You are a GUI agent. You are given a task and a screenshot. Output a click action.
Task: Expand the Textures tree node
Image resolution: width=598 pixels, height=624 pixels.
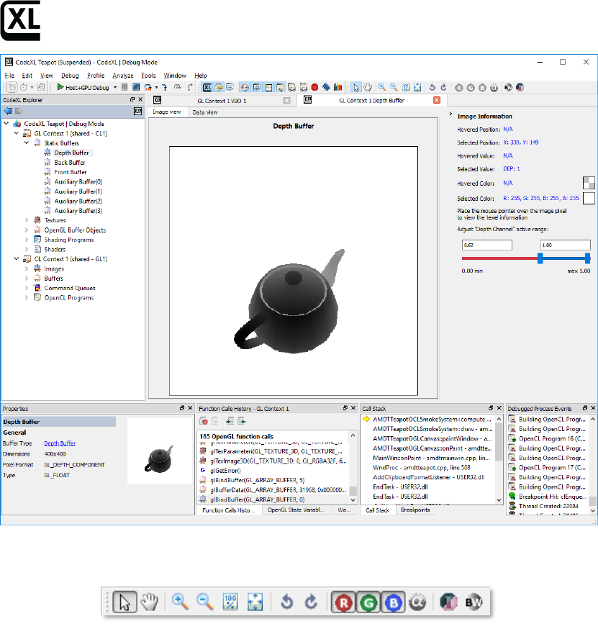pyautogui.click(x=27, y=220)
